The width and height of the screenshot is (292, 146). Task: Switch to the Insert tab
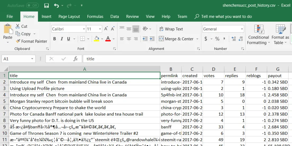[x=46, y=16]
